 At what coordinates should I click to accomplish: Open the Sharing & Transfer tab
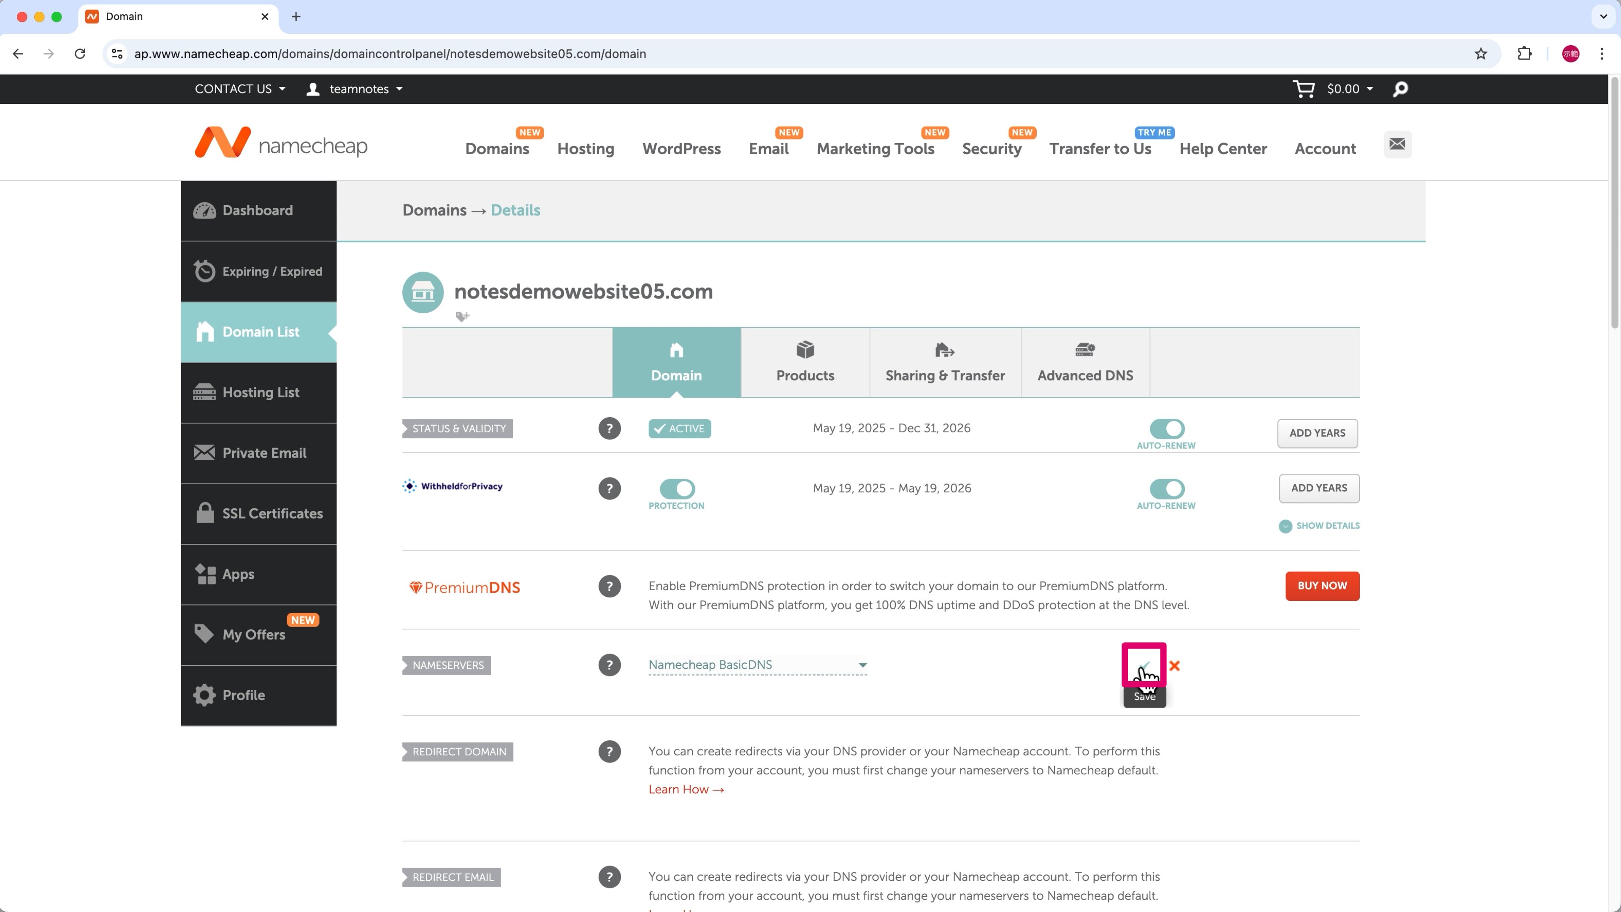pos(945,363)
